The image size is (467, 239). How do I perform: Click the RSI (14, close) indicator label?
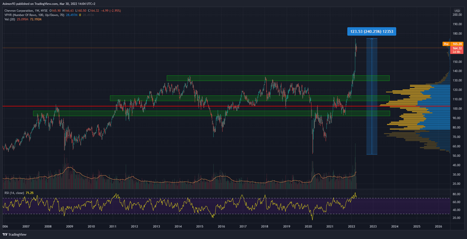(x=14, y=193)
